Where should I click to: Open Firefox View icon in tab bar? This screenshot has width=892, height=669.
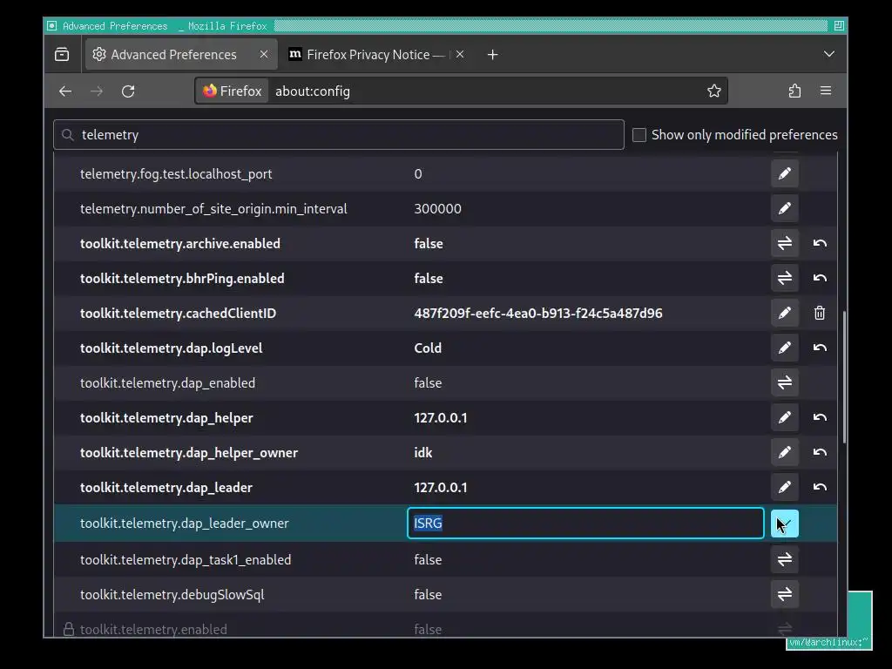pyautogui.click(x=62, y=55)
